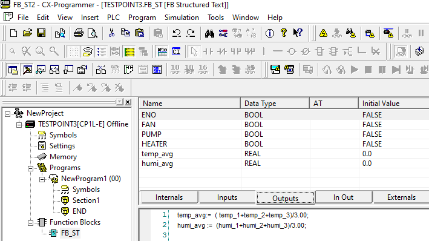Open the Program menu
Screen dimensions: 429x241
point(142,18)
